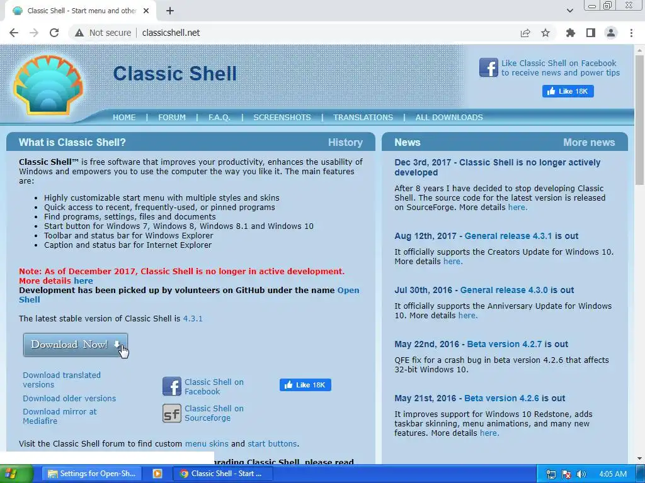Open Beta version 4.2.7 news link
The width and height of the screenshot is (645, 483).
coord(505,344)
